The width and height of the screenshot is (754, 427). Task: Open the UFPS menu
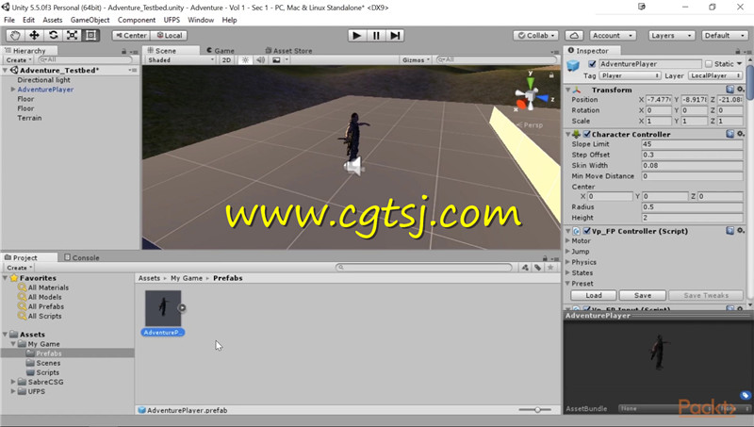click(x=172, y=20)
